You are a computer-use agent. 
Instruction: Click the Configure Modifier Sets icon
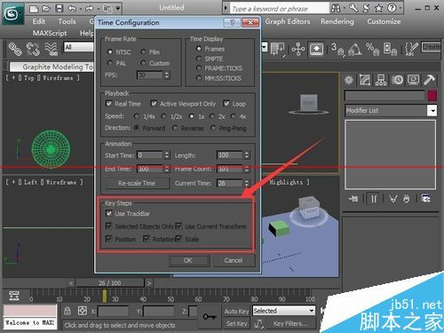tap(426, 199)
